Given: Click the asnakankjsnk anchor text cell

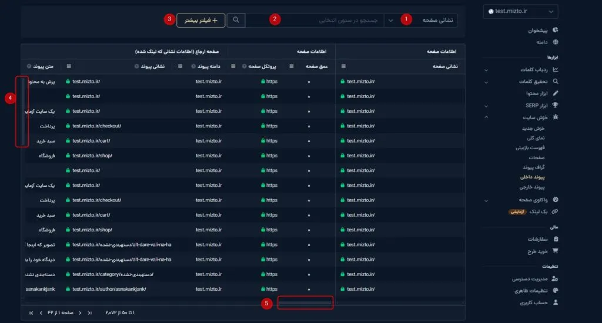Looking at the screenshot, I should click(41, 290).
